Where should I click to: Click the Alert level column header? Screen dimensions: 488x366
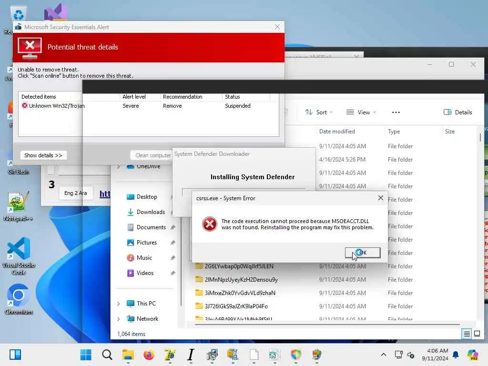click(x=134, y=97)
